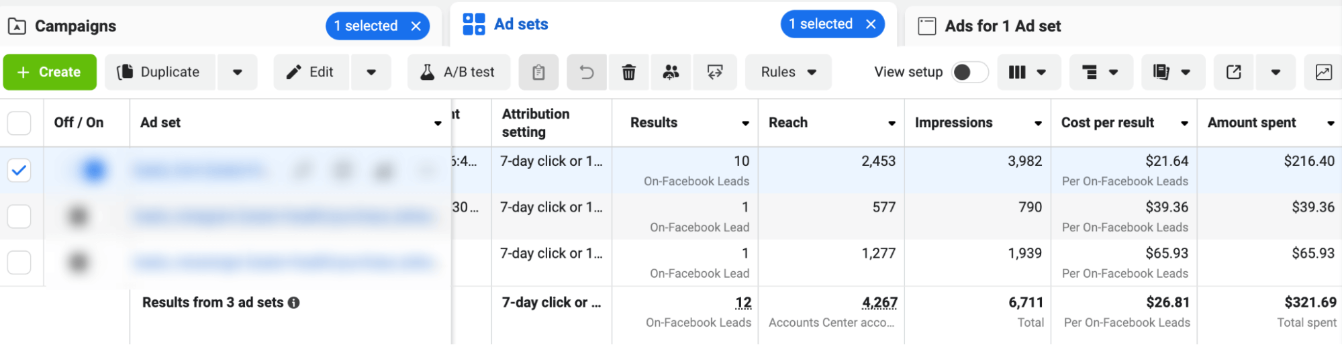
Task: Uncheck the first ad set checkbox
Action: [x=19, y=170]
